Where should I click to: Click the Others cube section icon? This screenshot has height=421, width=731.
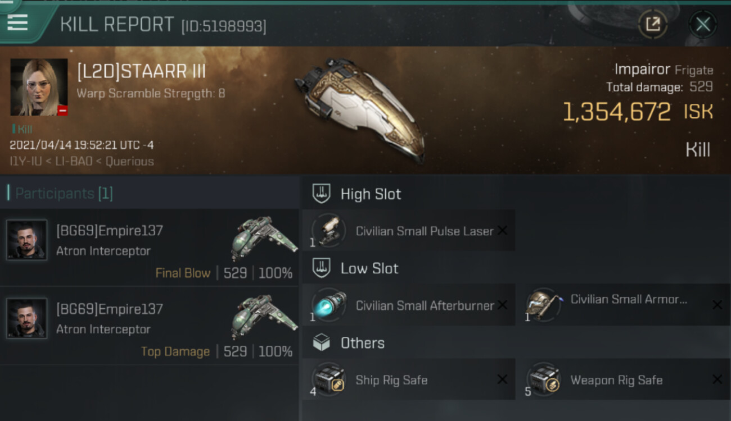click(322, 343)
